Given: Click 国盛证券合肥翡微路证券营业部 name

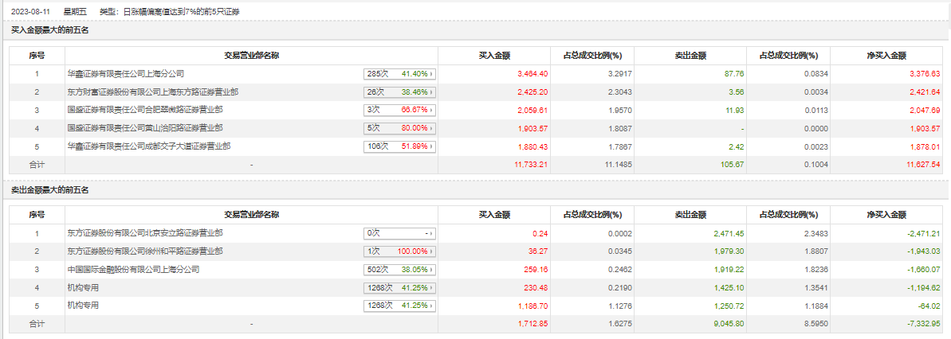Looking at the screenshot, I should tap(145, 110).
